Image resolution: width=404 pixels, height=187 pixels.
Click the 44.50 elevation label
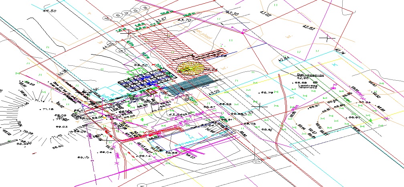pos(50,12)
